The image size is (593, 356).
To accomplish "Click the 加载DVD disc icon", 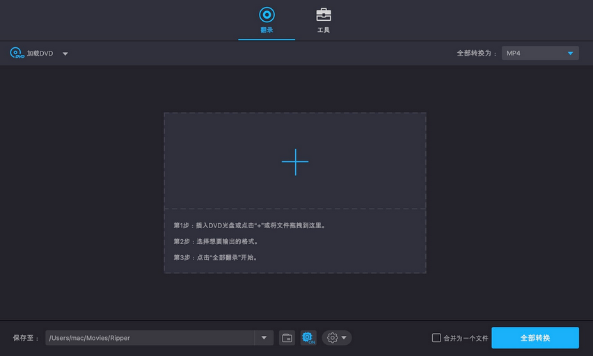I will pos(17,53).
